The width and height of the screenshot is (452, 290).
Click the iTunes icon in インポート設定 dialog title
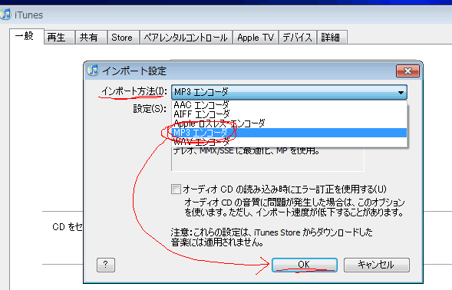click(x=93, y=71)
